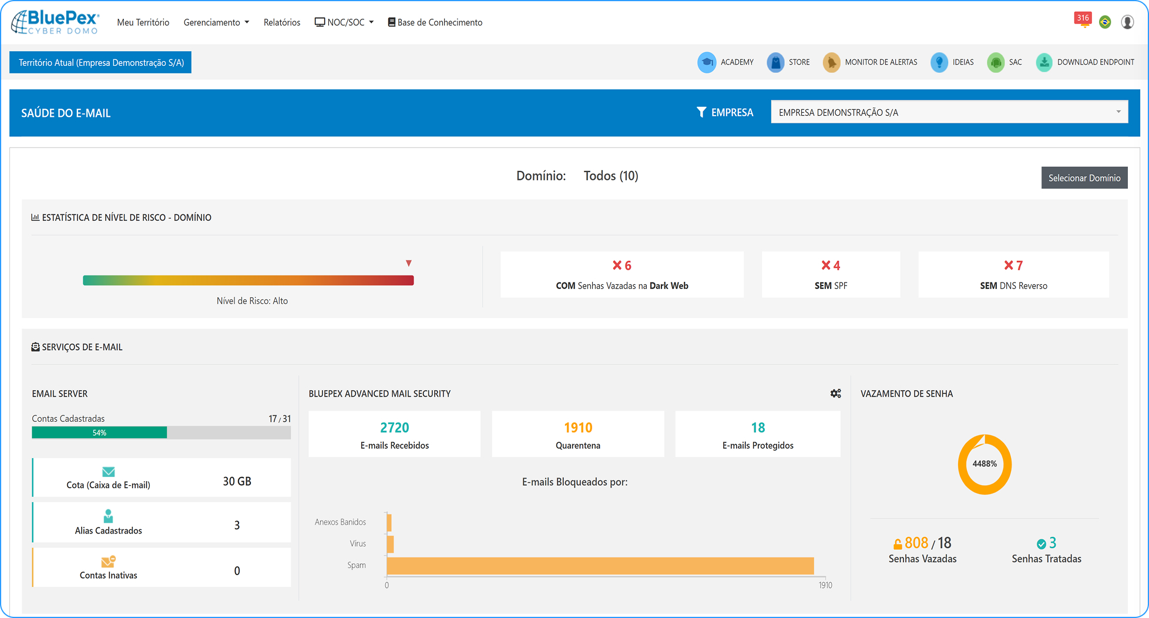1149x618 pixels.
Task: Click the 18 E-mails Protegidos card
Action: tap(758, 434)
